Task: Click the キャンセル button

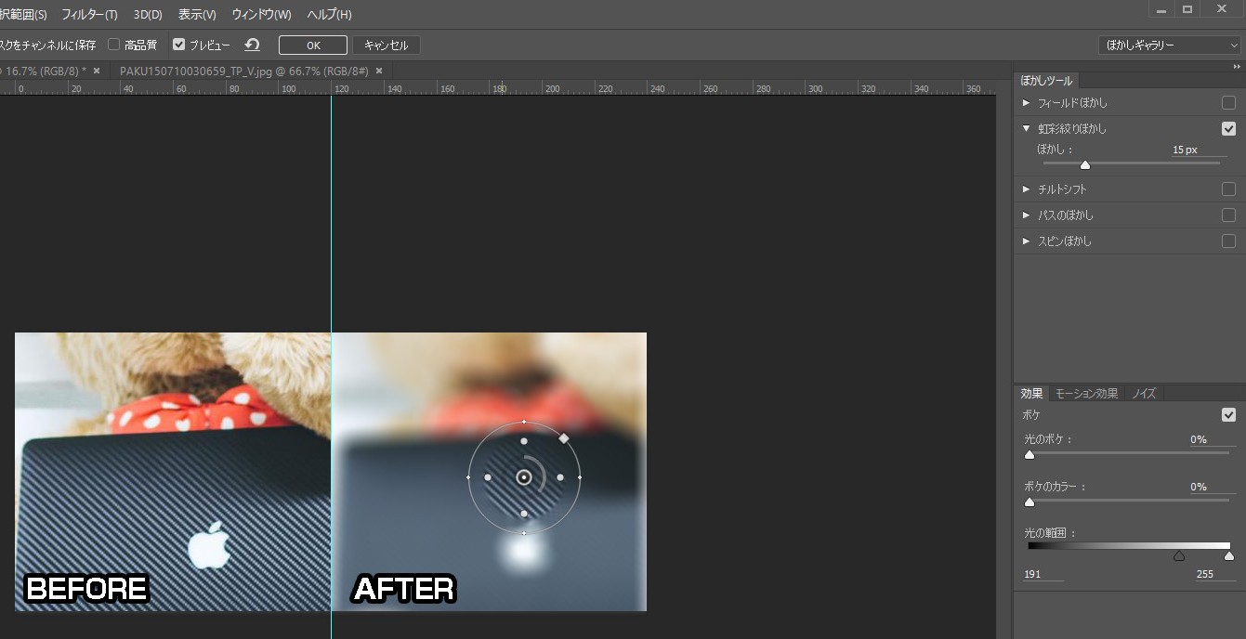Action: tap(386, 46)
